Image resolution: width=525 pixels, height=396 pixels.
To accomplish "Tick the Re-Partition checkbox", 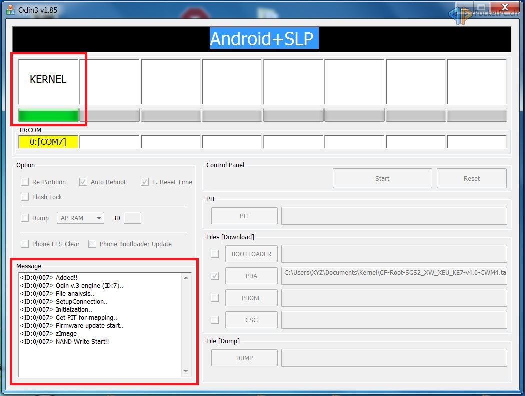I will [25, 182].
